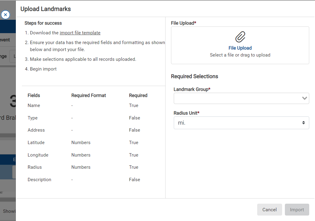This screenshot has width=315, height=221.
Task: Click the Landmark Group label
Action: coord(192,89)
